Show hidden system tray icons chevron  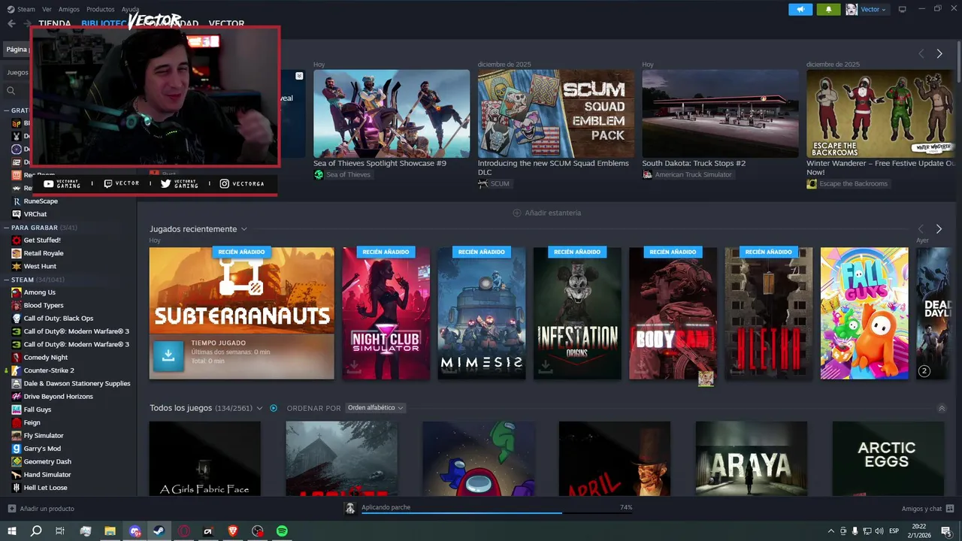(x=830, y=531)
